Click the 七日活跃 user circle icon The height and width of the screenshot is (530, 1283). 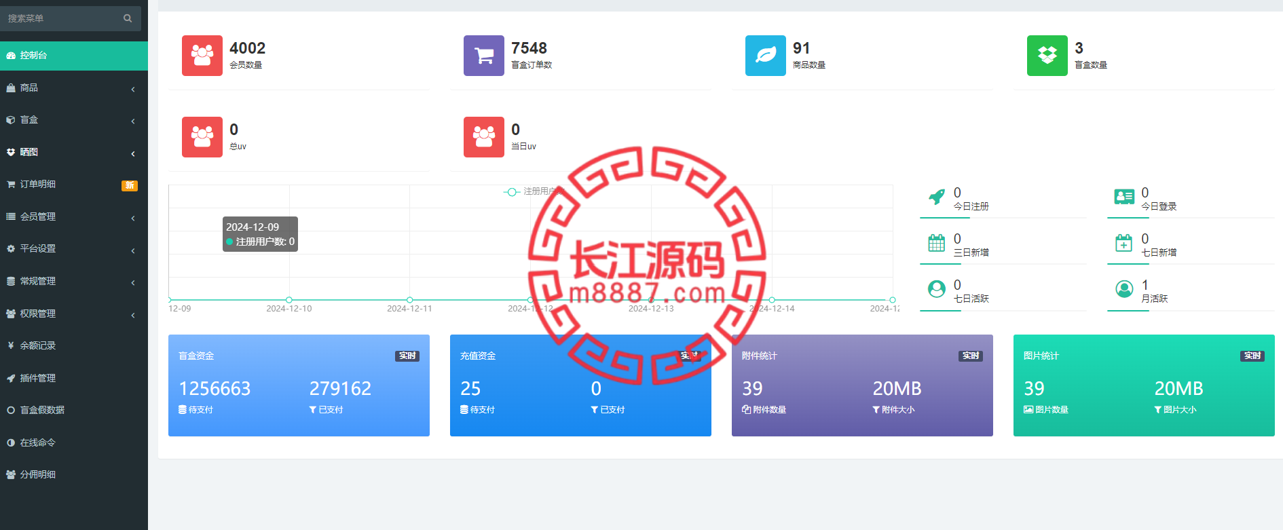tap(937, 289)
